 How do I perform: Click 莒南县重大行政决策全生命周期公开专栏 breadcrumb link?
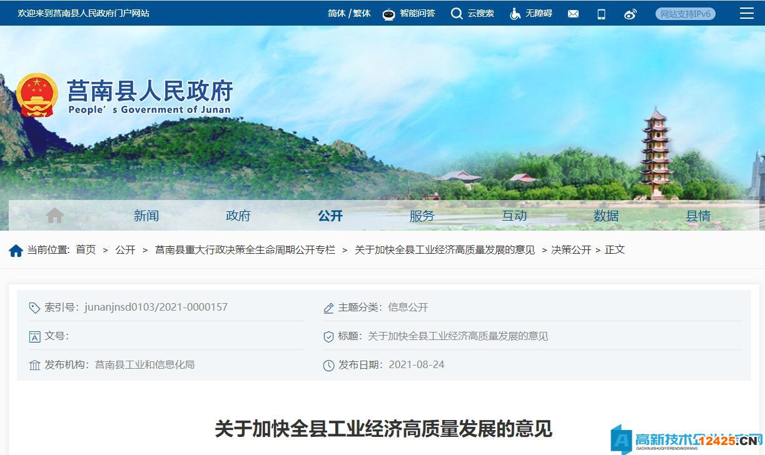[245, 250]
